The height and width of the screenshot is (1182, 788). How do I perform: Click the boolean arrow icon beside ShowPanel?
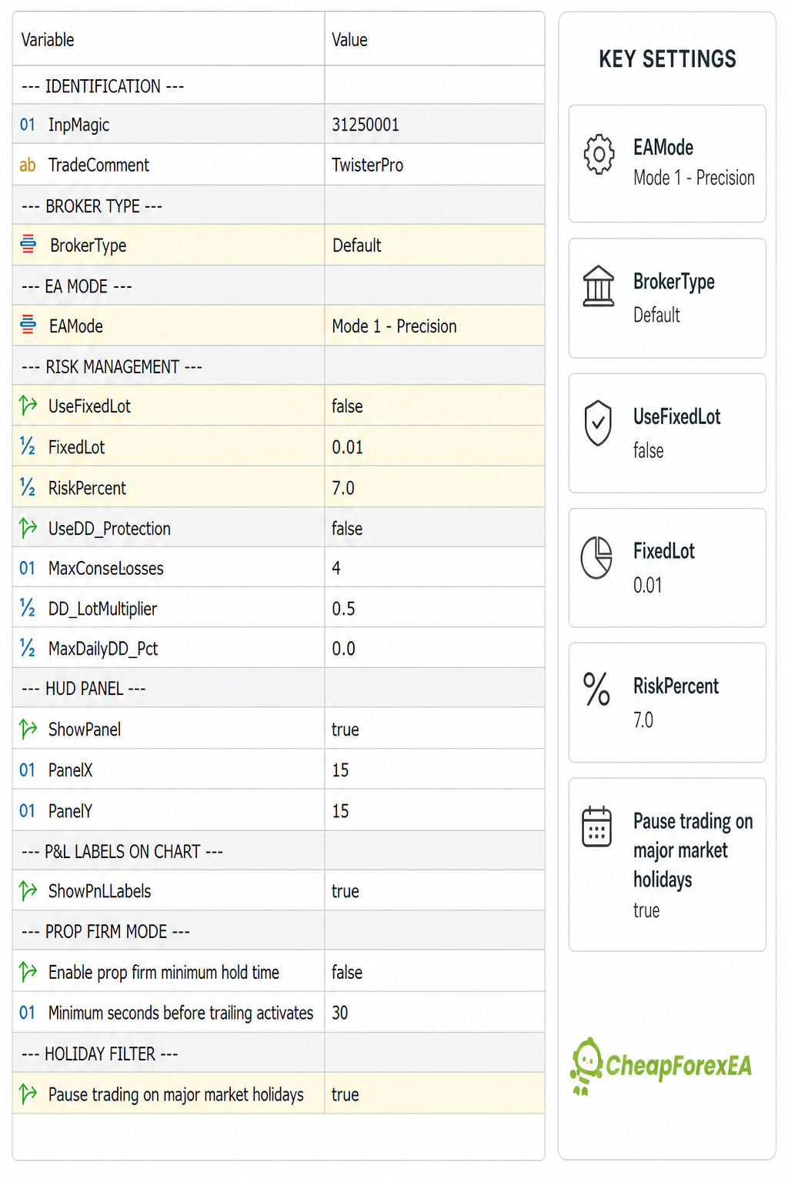28,729
